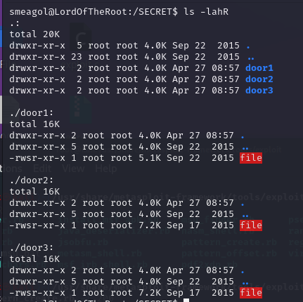Click the red file entry sized 5.1K
Viewport: 303px width, 302px height.
(x=251, y=158)
